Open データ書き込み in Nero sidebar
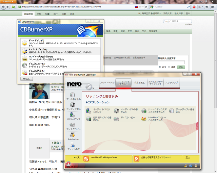 coord(73,96)
